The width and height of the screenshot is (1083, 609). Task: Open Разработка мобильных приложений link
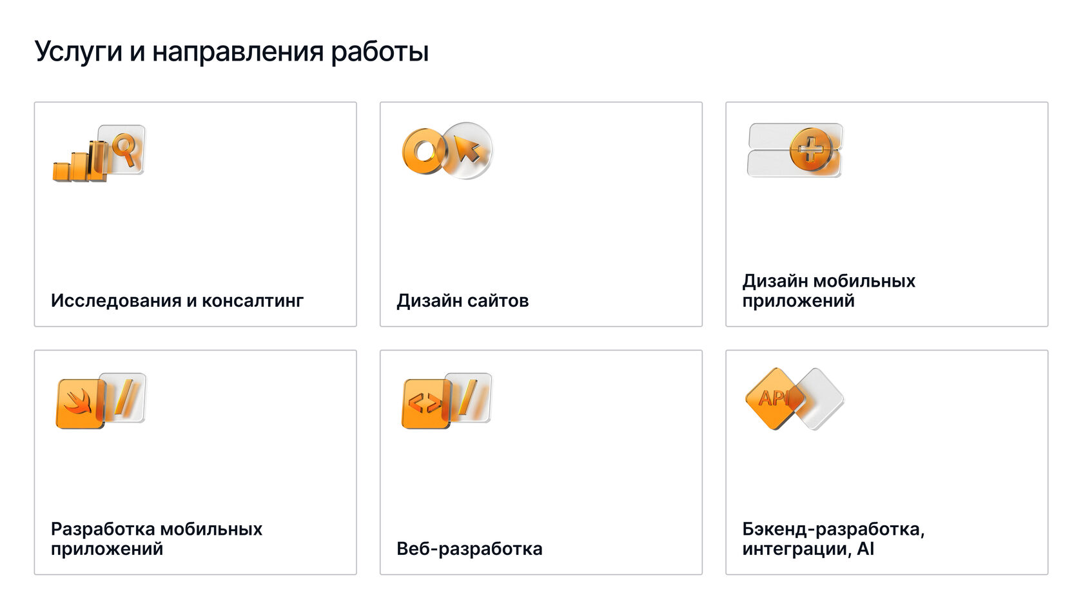[x=157, y=539]
